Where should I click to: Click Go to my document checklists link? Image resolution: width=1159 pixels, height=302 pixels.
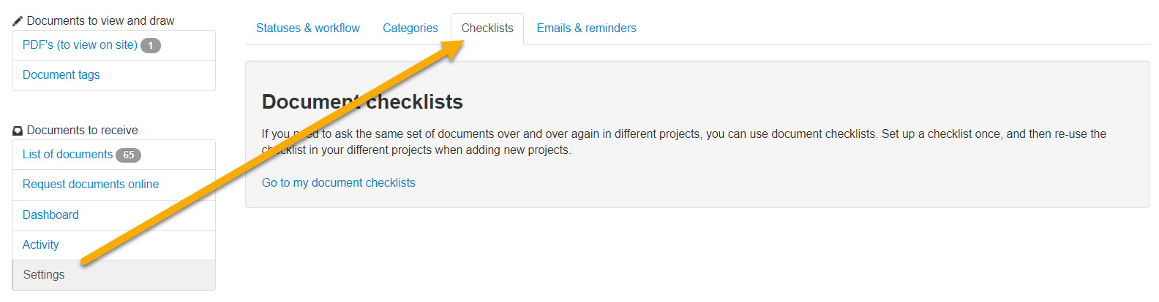[x=339, y=183]
